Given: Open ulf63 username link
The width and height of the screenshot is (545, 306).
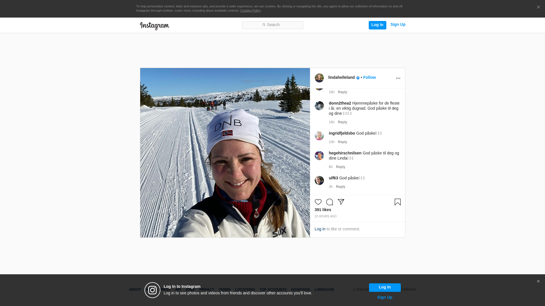Looking at the screenshot, I should click(333, 178).
